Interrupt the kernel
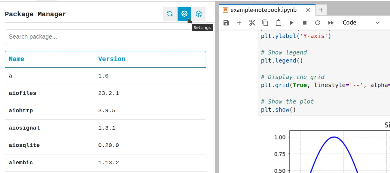This screenshot has width=390, height=173. click(304, 22)
